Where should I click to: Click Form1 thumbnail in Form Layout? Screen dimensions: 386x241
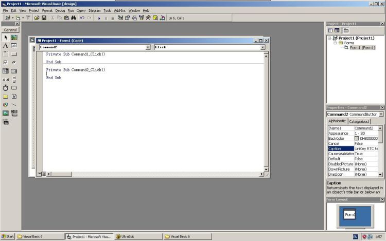pyautogui.click(x=349, y=214)
